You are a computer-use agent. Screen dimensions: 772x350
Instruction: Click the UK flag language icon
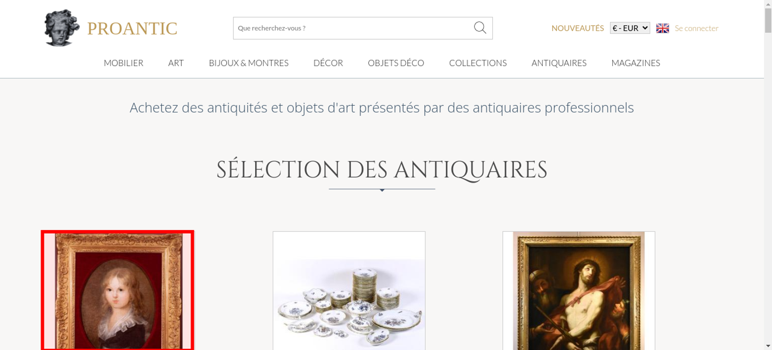(x=662, y=28)
